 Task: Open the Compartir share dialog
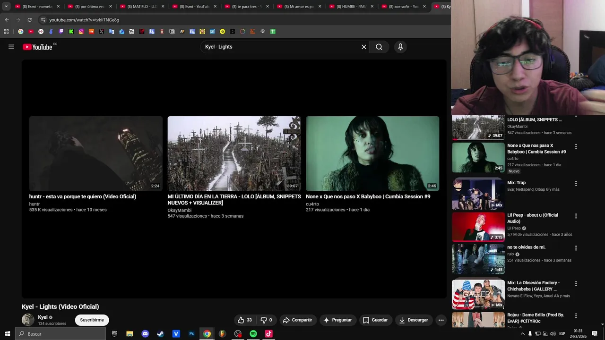(x=297, y=320)
